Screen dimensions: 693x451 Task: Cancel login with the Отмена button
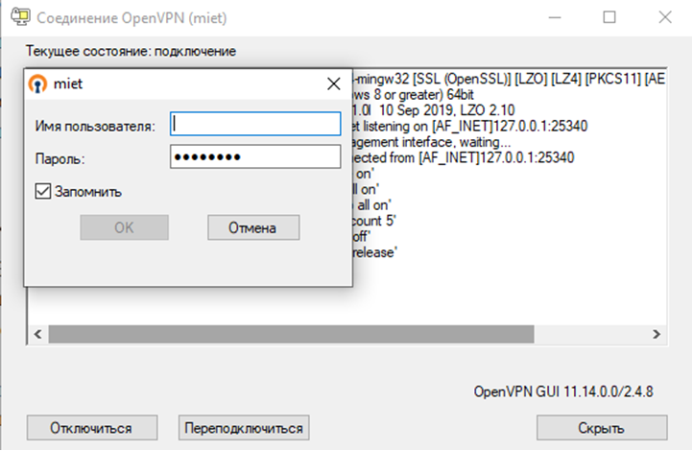253,227
